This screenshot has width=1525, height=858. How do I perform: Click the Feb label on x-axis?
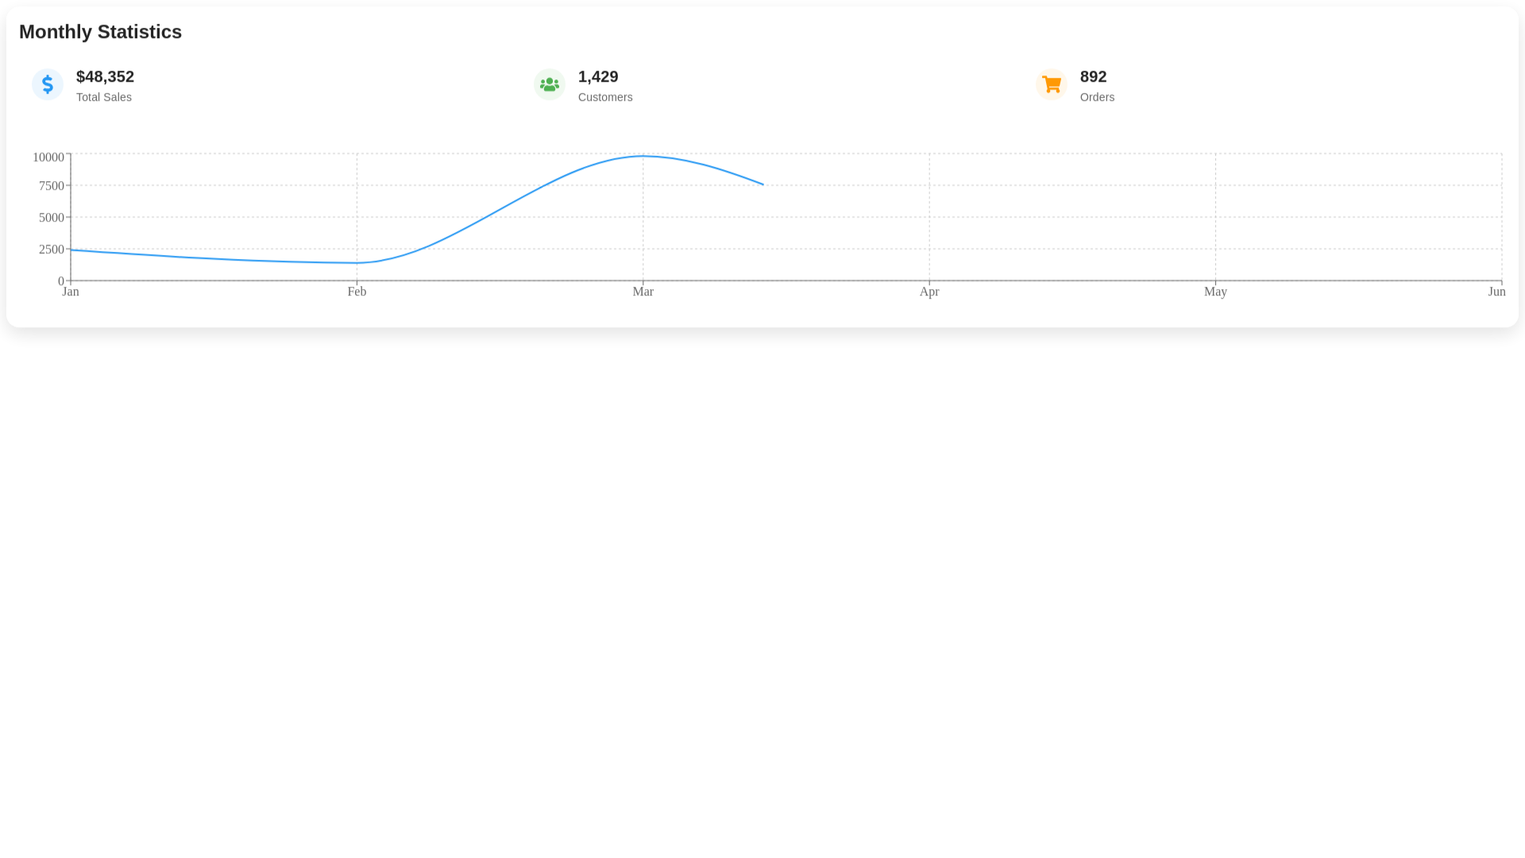[x=357, y=292]
